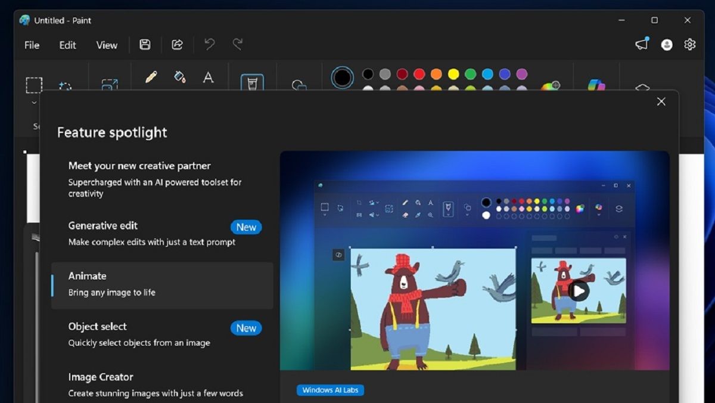
Task: Click the Windows AI Labs badge
Action: point(330,390)
